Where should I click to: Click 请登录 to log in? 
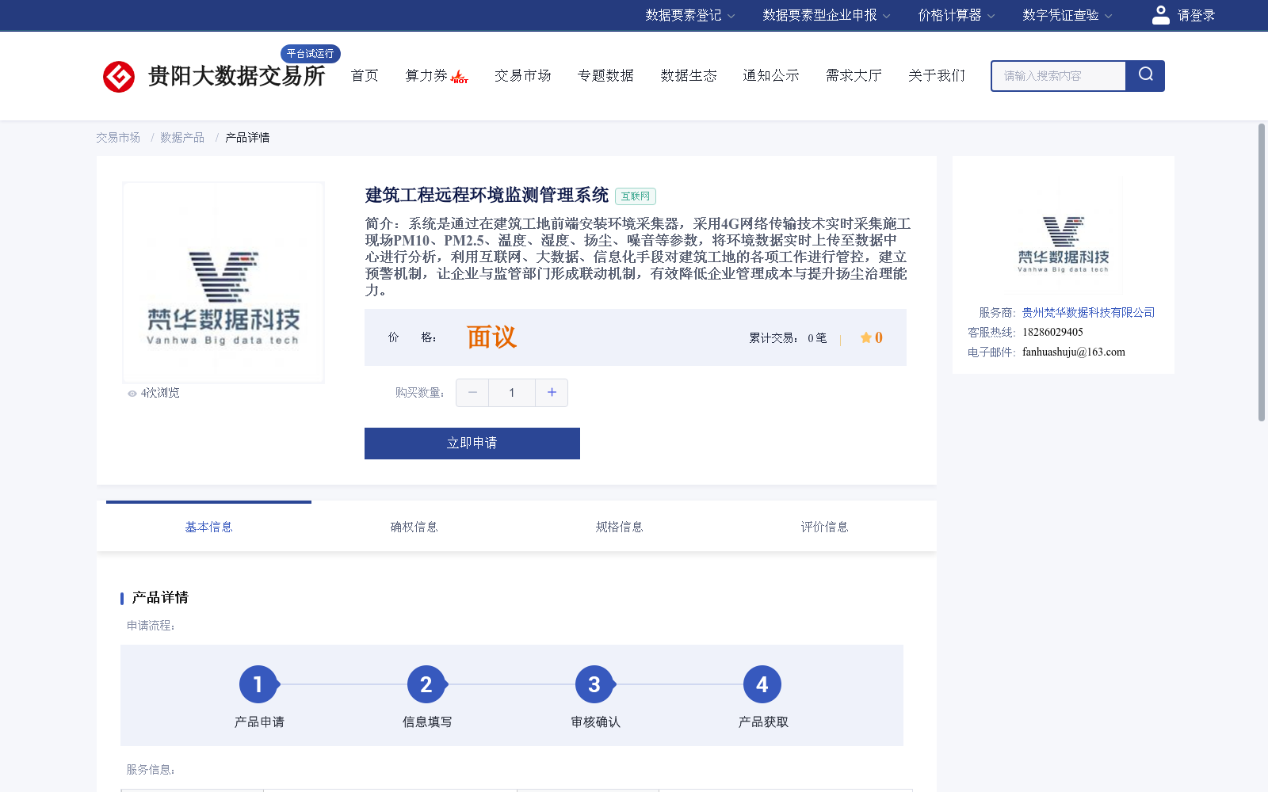(1196, 15)
